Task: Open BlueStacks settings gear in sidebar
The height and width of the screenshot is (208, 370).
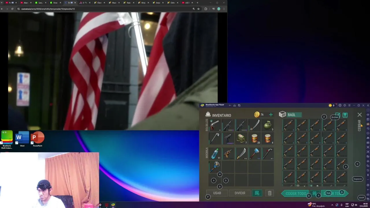Action: [x=368, y=185]
